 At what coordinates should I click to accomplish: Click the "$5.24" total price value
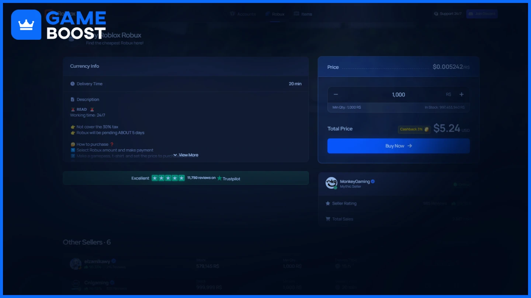[x=447, y=128]
